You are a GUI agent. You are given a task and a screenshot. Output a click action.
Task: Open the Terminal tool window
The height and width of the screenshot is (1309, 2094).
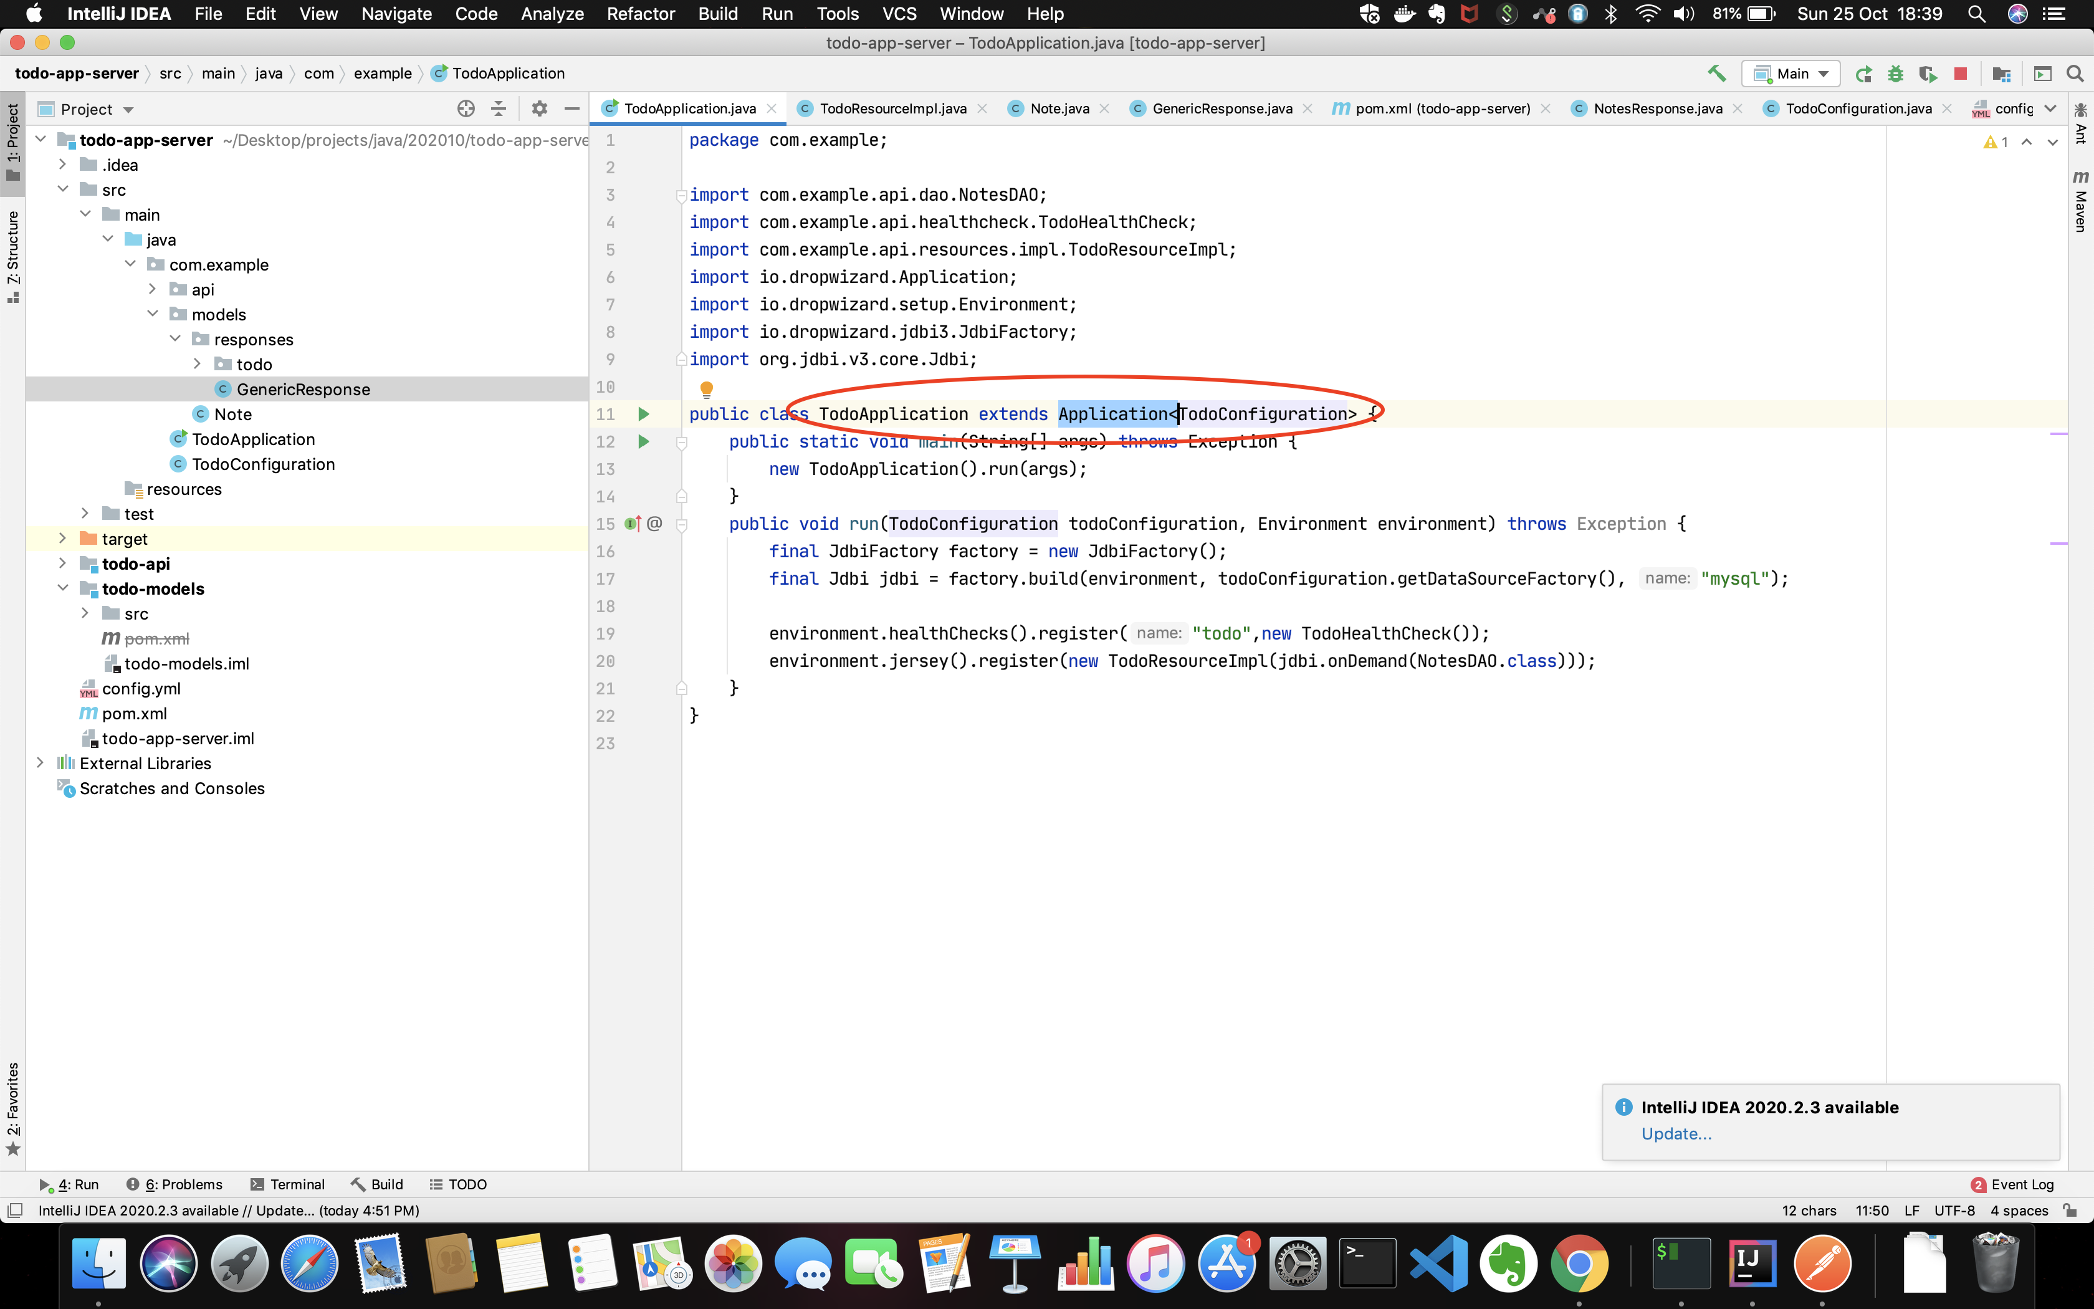[288, 1184]
